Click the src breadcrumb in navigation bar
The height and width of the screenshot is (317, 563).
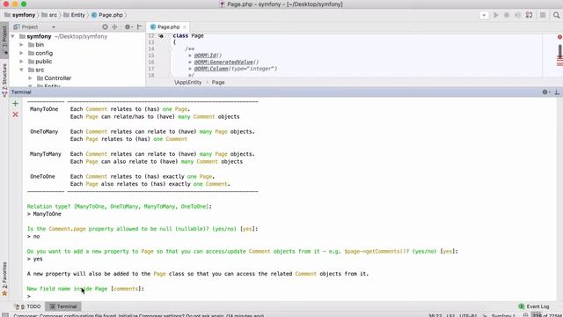pyautogui.click(x=49, y=15)
